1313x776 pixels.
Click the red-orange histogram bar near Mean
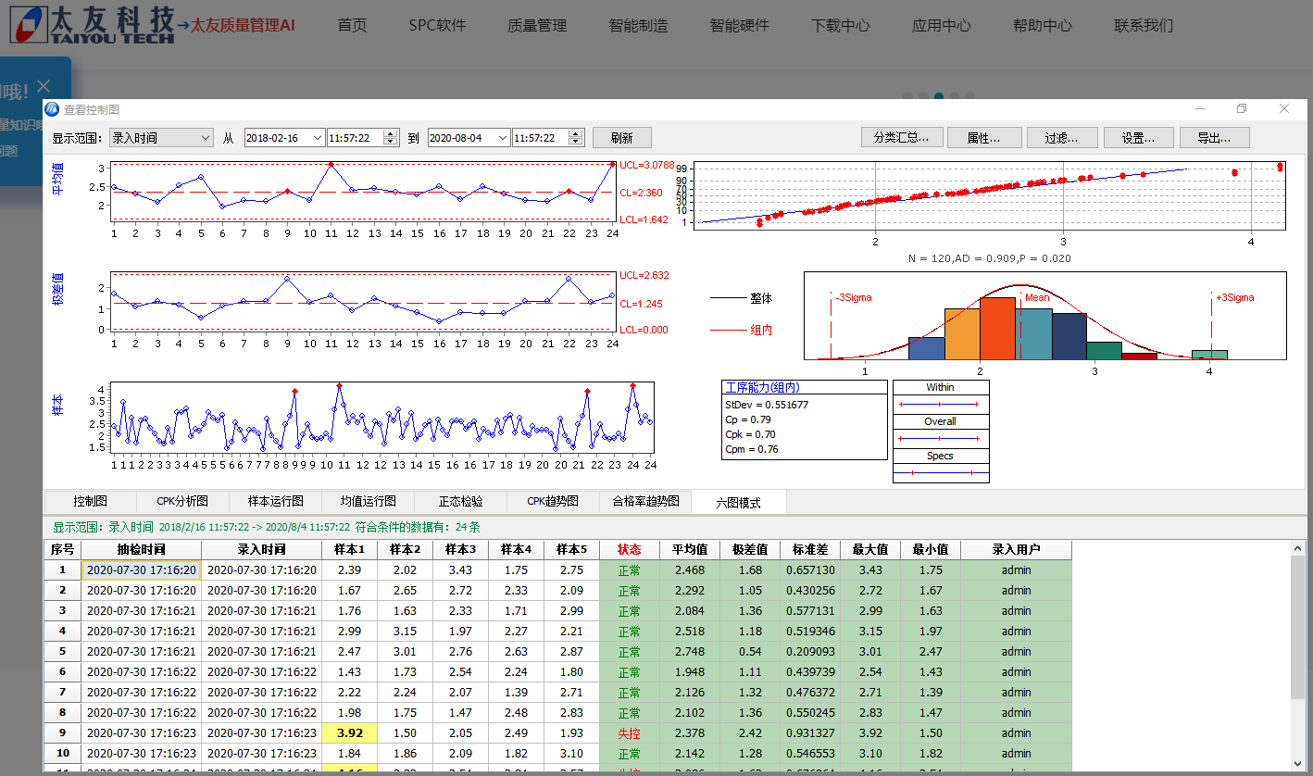[997, 328]
